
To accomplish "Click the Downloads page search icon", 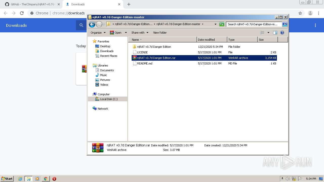I will click(81, 25).
